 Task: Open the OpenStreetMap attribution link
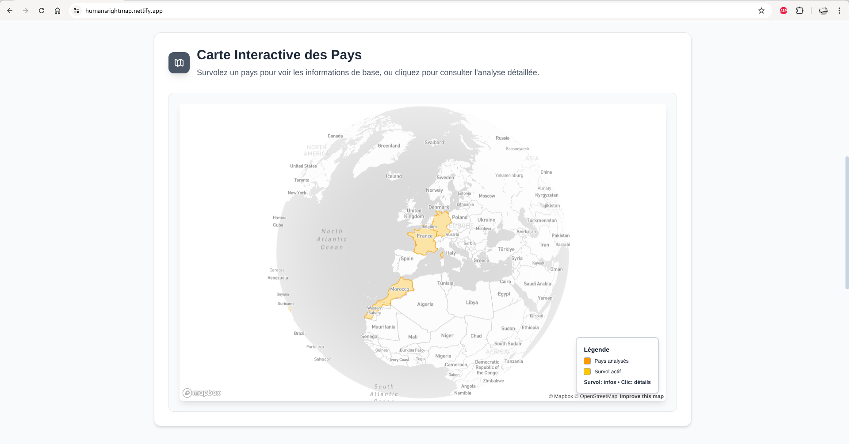point(596,396)
